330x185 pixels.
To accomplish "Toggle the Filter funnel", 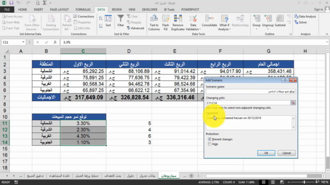I will pos(121,21).
